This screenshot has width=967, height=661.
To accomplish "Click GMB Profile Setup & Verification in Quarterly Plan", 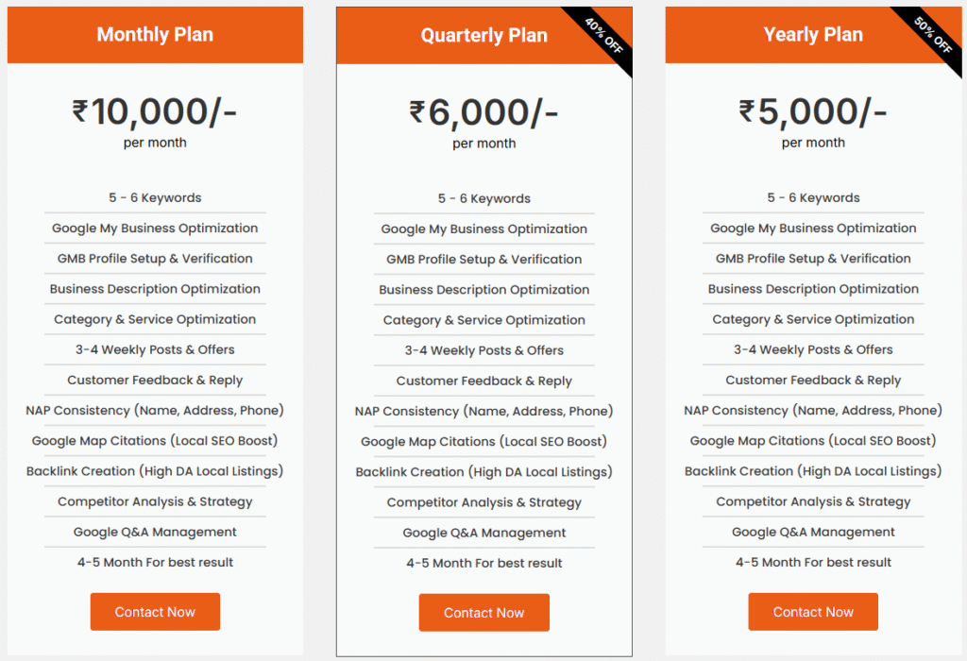I will (x=483, y=259).
